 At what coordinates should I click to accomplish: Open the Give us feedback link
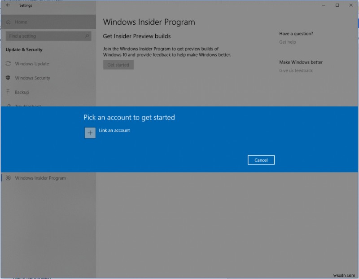click(x=296, y=71)
